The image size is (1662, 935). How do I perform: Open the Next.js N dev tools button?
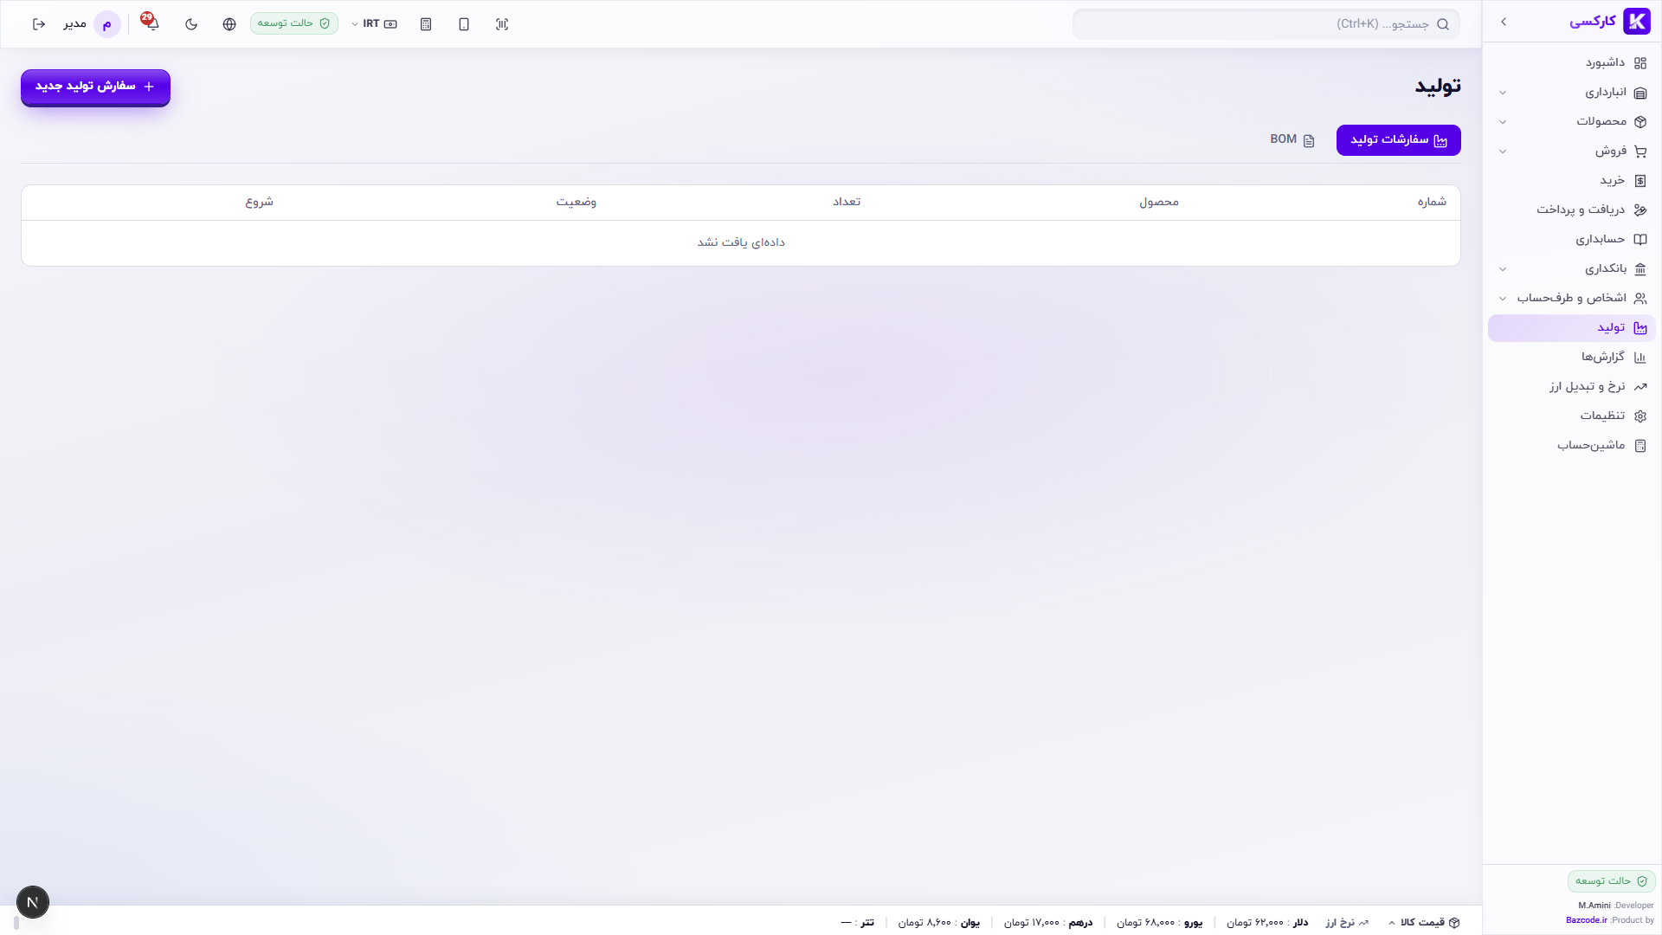(x=33, y=902)
